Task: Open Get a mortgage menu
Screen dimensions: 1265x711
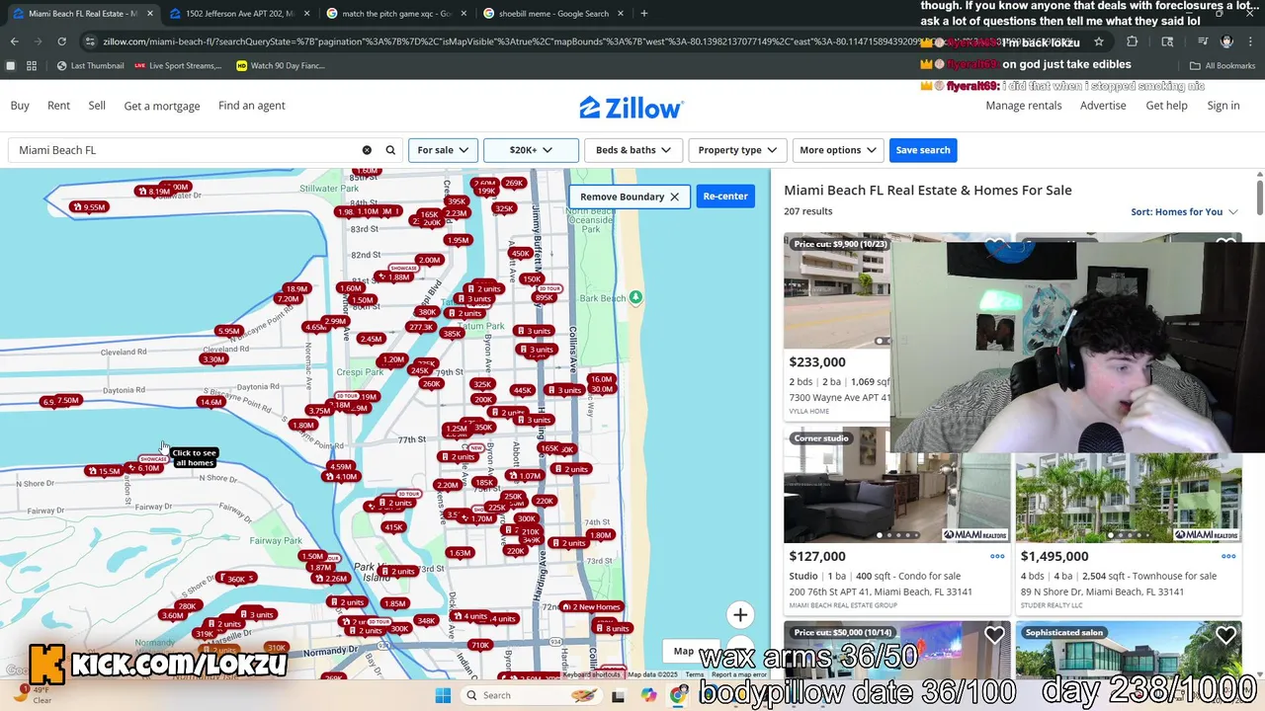Action: point(162,106)
